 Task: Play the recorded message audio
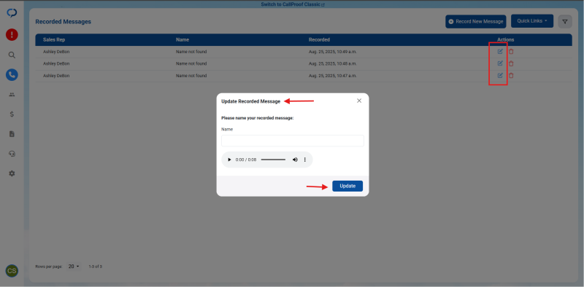[229, 160]
